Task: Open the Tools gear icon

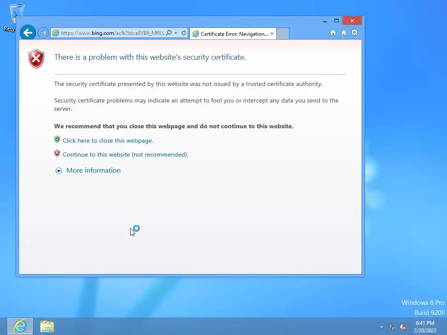Action: pyautogui.click(x=354, y=32)
